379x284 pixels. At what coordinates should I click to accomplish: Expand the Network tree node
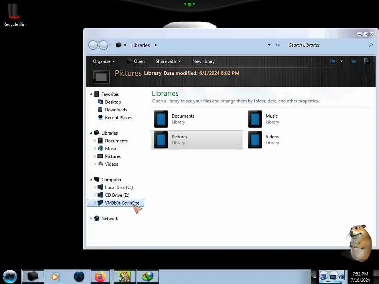coord(91,218)
